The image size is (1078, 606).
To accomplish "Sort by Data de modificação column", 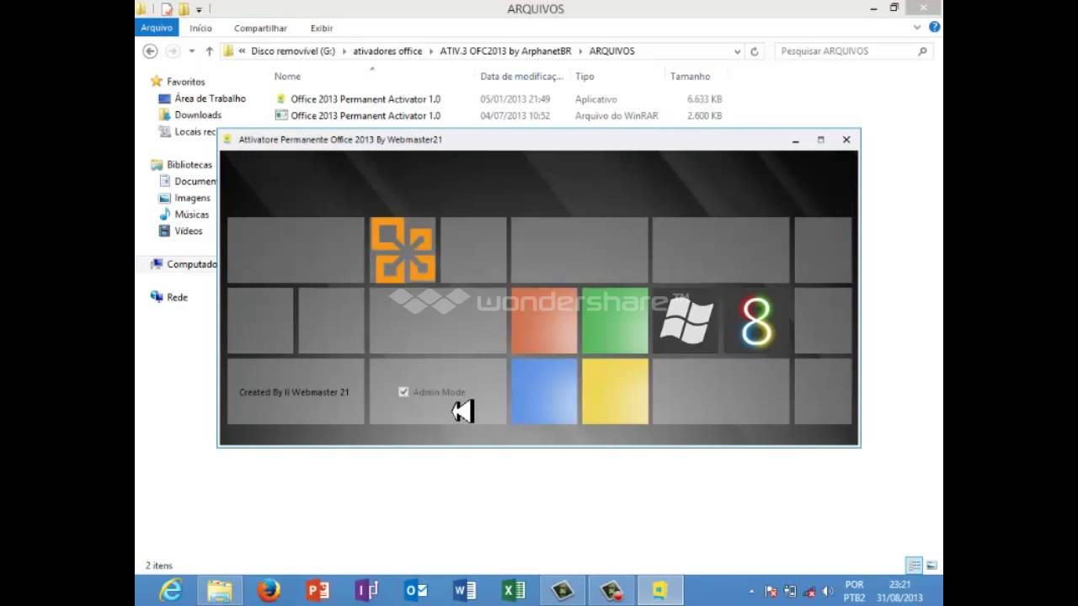I will pyautogui.click(x=521, y=77).
